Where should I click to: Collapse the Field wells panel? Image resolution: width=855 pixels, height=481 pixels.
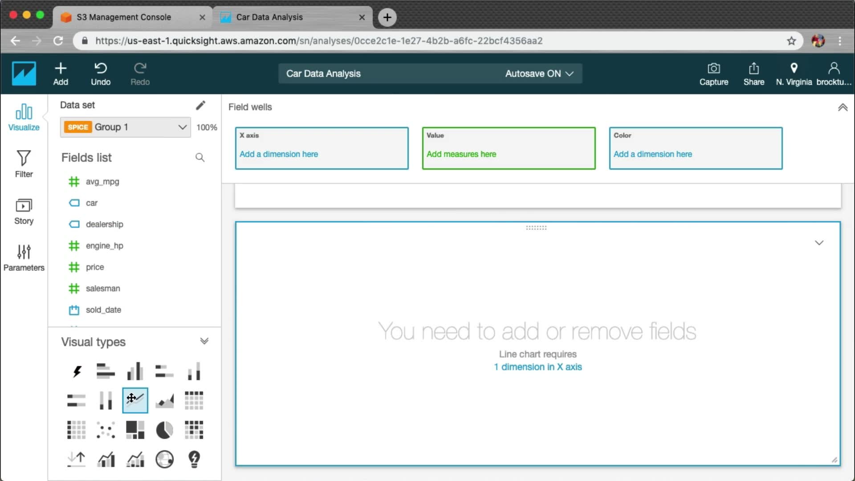[x=843, y=107]
